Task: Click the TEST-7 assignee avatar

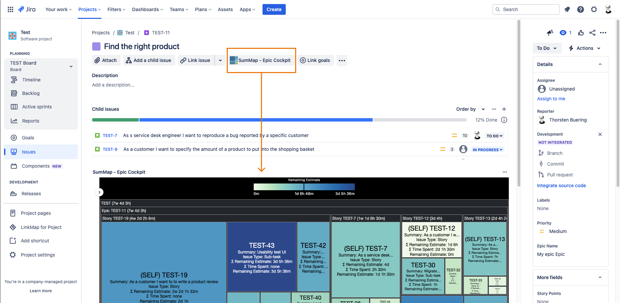Action: [477, 136]
